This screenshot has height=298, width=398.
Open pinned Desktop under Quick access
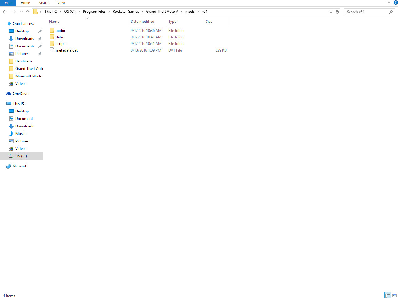pos(22,31)
